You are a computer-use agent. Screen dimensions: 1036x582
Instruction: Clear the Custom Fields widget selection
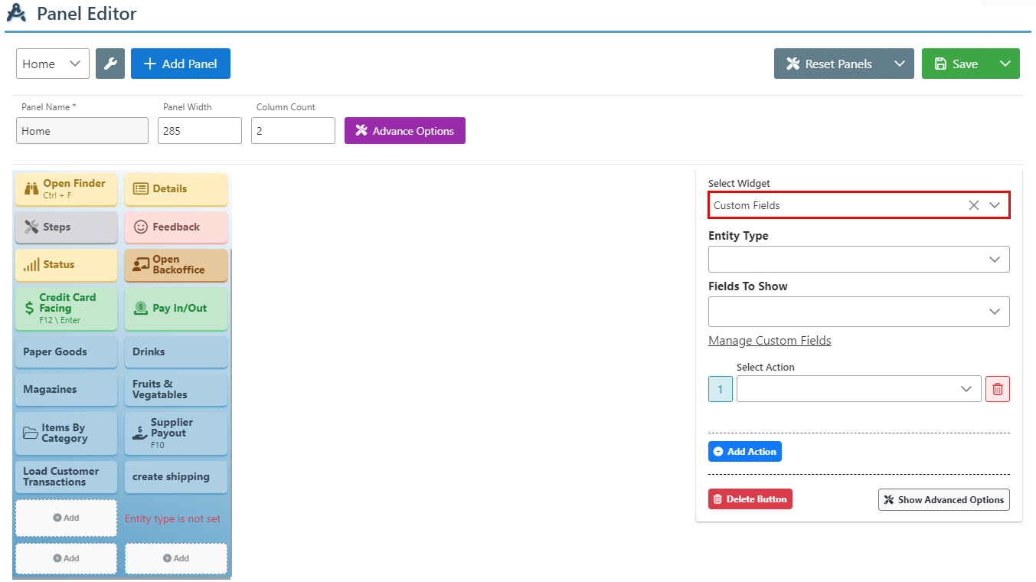tap(973, 205)
